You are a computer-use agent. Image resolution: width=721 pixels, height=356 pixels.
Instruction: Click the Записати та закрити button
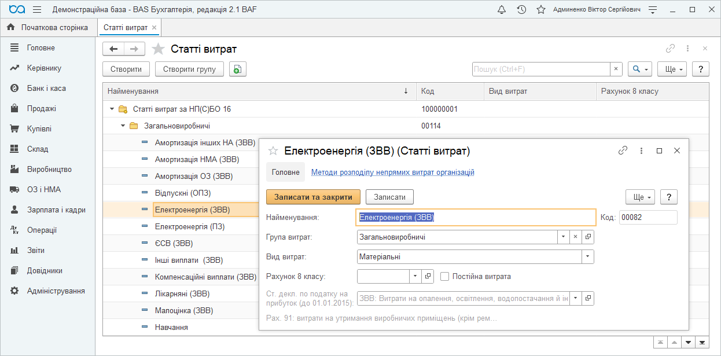[313, 197]
